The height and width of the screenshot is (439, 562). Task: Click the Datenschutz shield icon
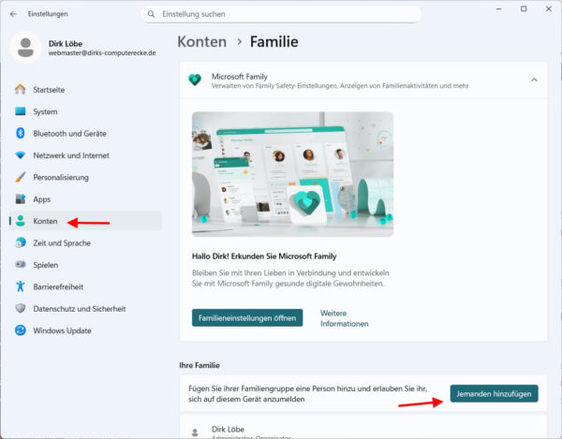pyautogui.click(x=21, y=308)
